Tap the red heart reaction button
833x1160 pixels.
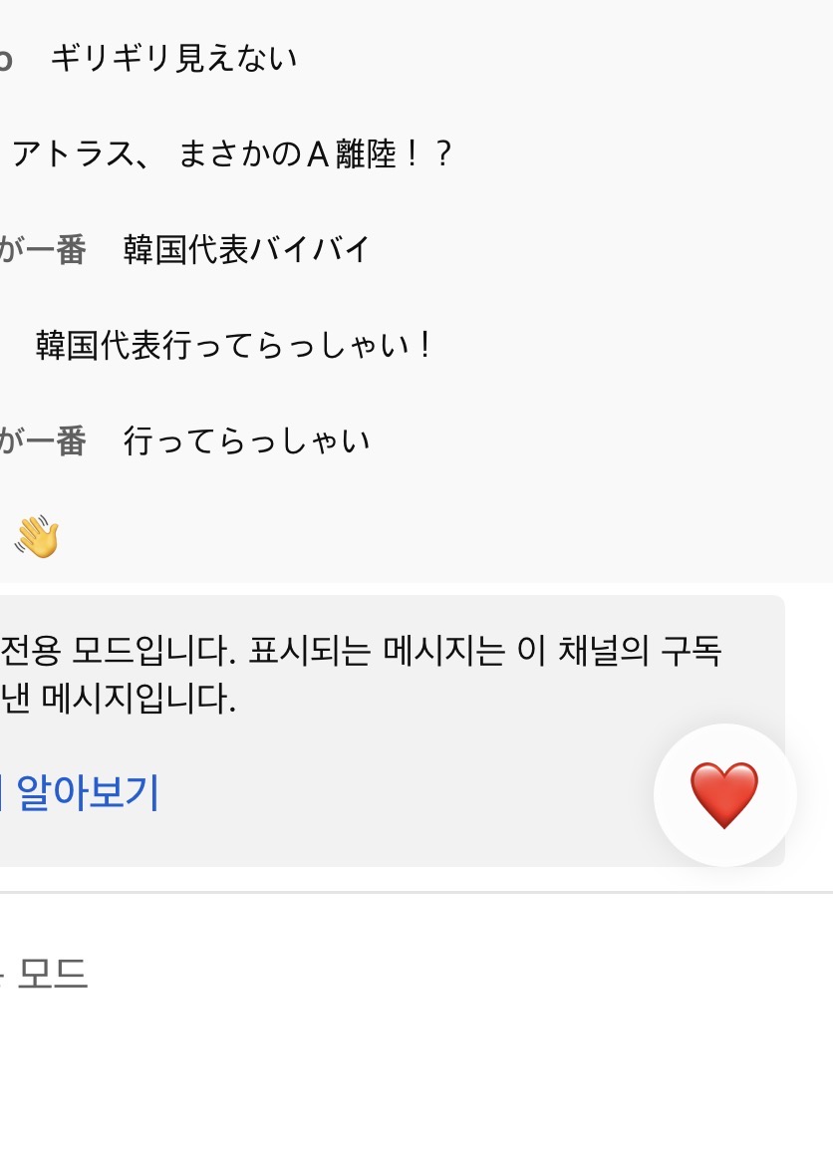click(724, 795)
